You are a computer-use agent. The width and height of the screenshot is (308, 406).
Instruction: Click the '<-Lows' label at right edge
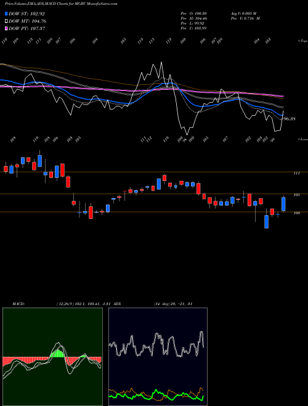302,139
